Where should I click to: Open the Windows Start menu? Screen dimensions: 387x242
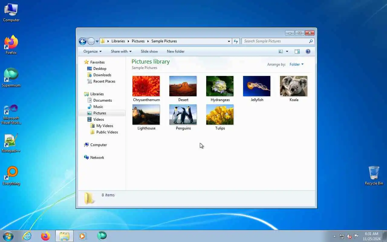[x=8, y=236]
